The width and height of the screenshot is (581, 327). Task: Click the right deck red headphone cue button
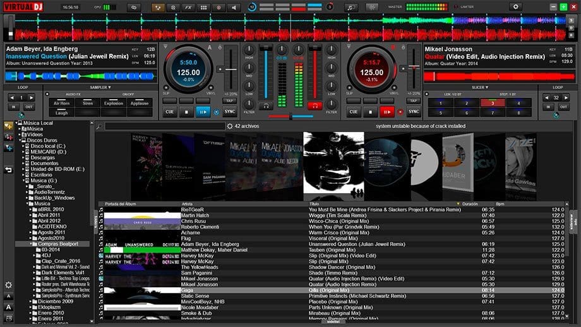tap(315, 106)
